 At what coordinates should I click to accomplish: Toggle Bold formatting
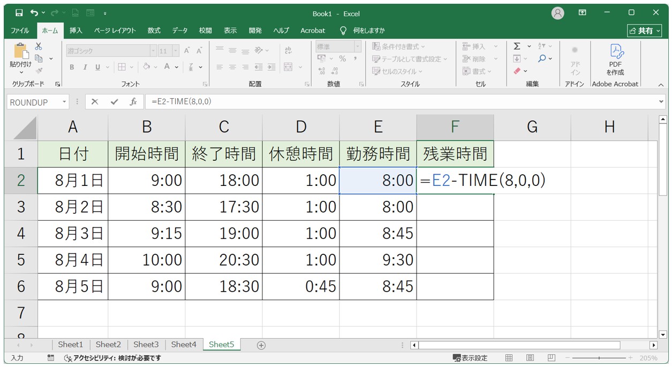point(72,67)
